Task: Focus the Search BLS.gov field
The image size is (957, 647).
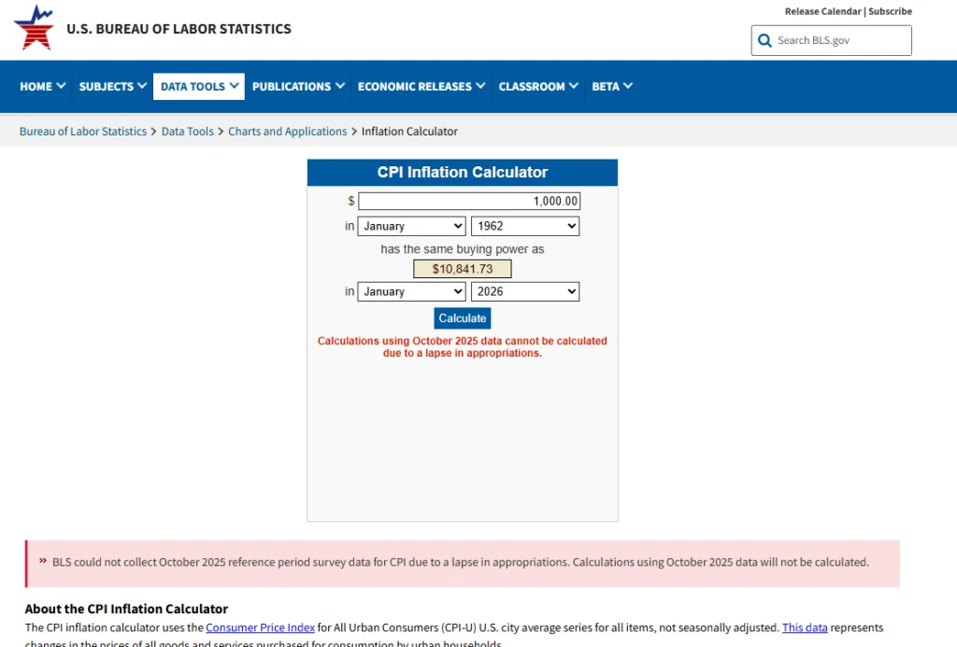Action: [x=831, y=40]
